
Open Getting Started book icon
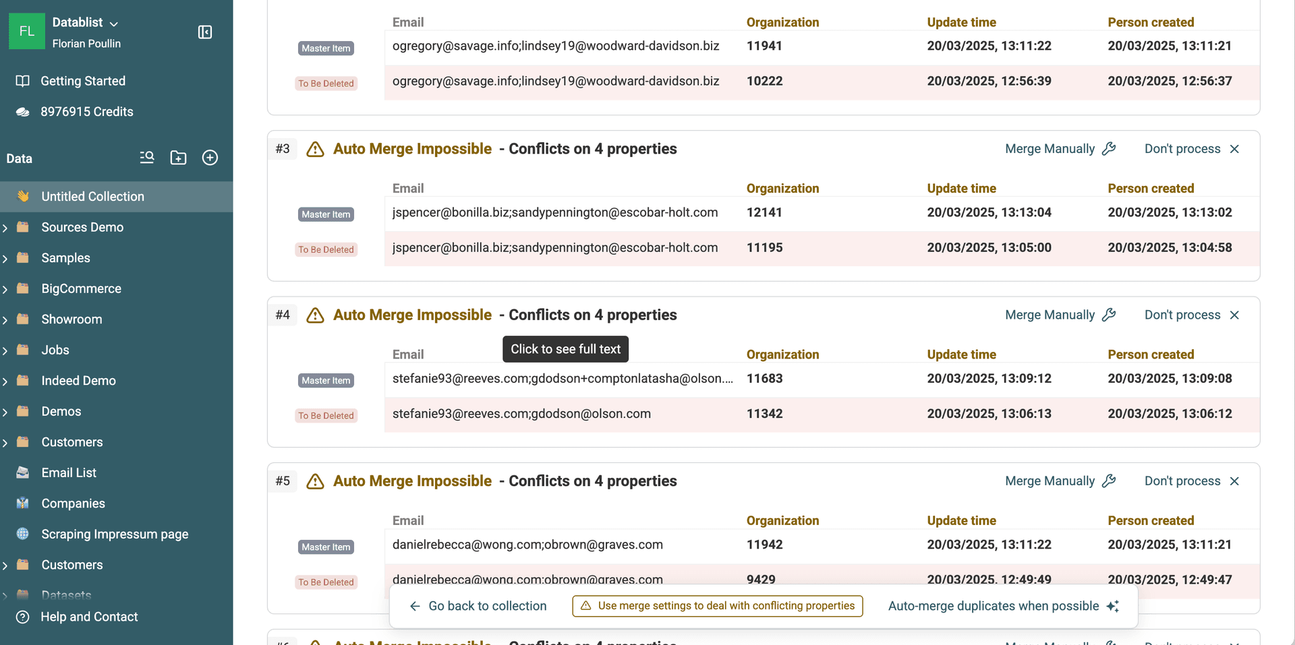pos(22,80)
